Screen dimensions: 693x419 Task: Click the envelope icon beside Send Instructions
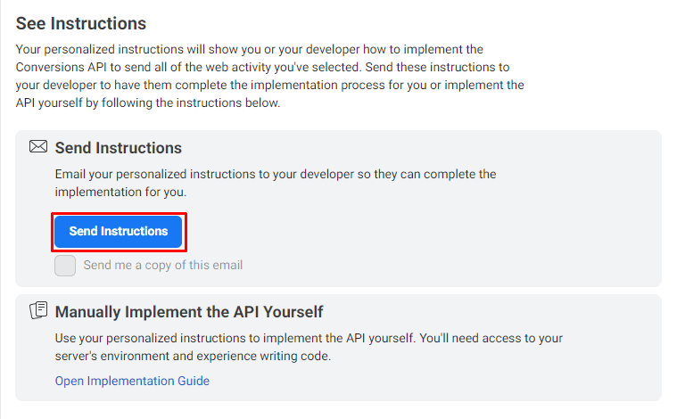coord(38,146)
